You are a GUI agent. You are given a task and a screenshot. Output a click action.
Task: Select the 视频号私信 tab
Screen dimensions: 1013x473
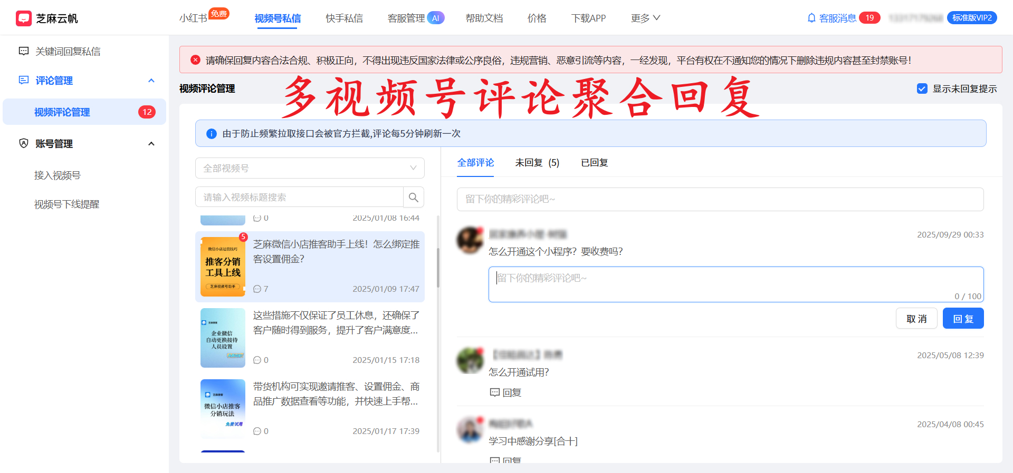(278, 18)
